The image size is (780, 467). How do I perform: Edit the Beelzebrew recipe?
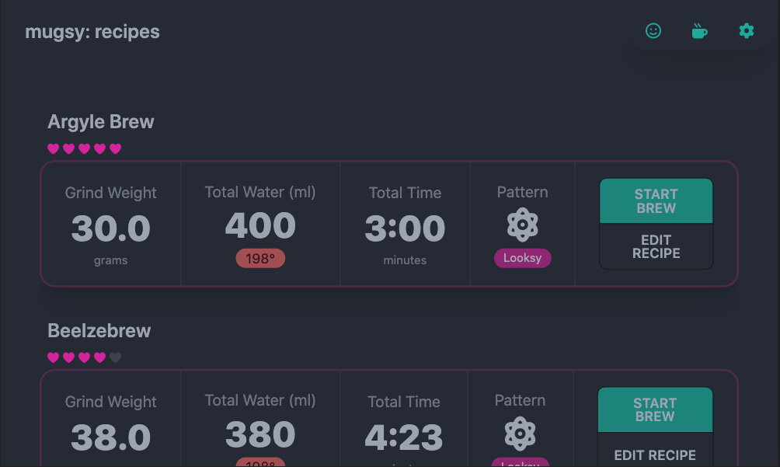tap(655, 455)
